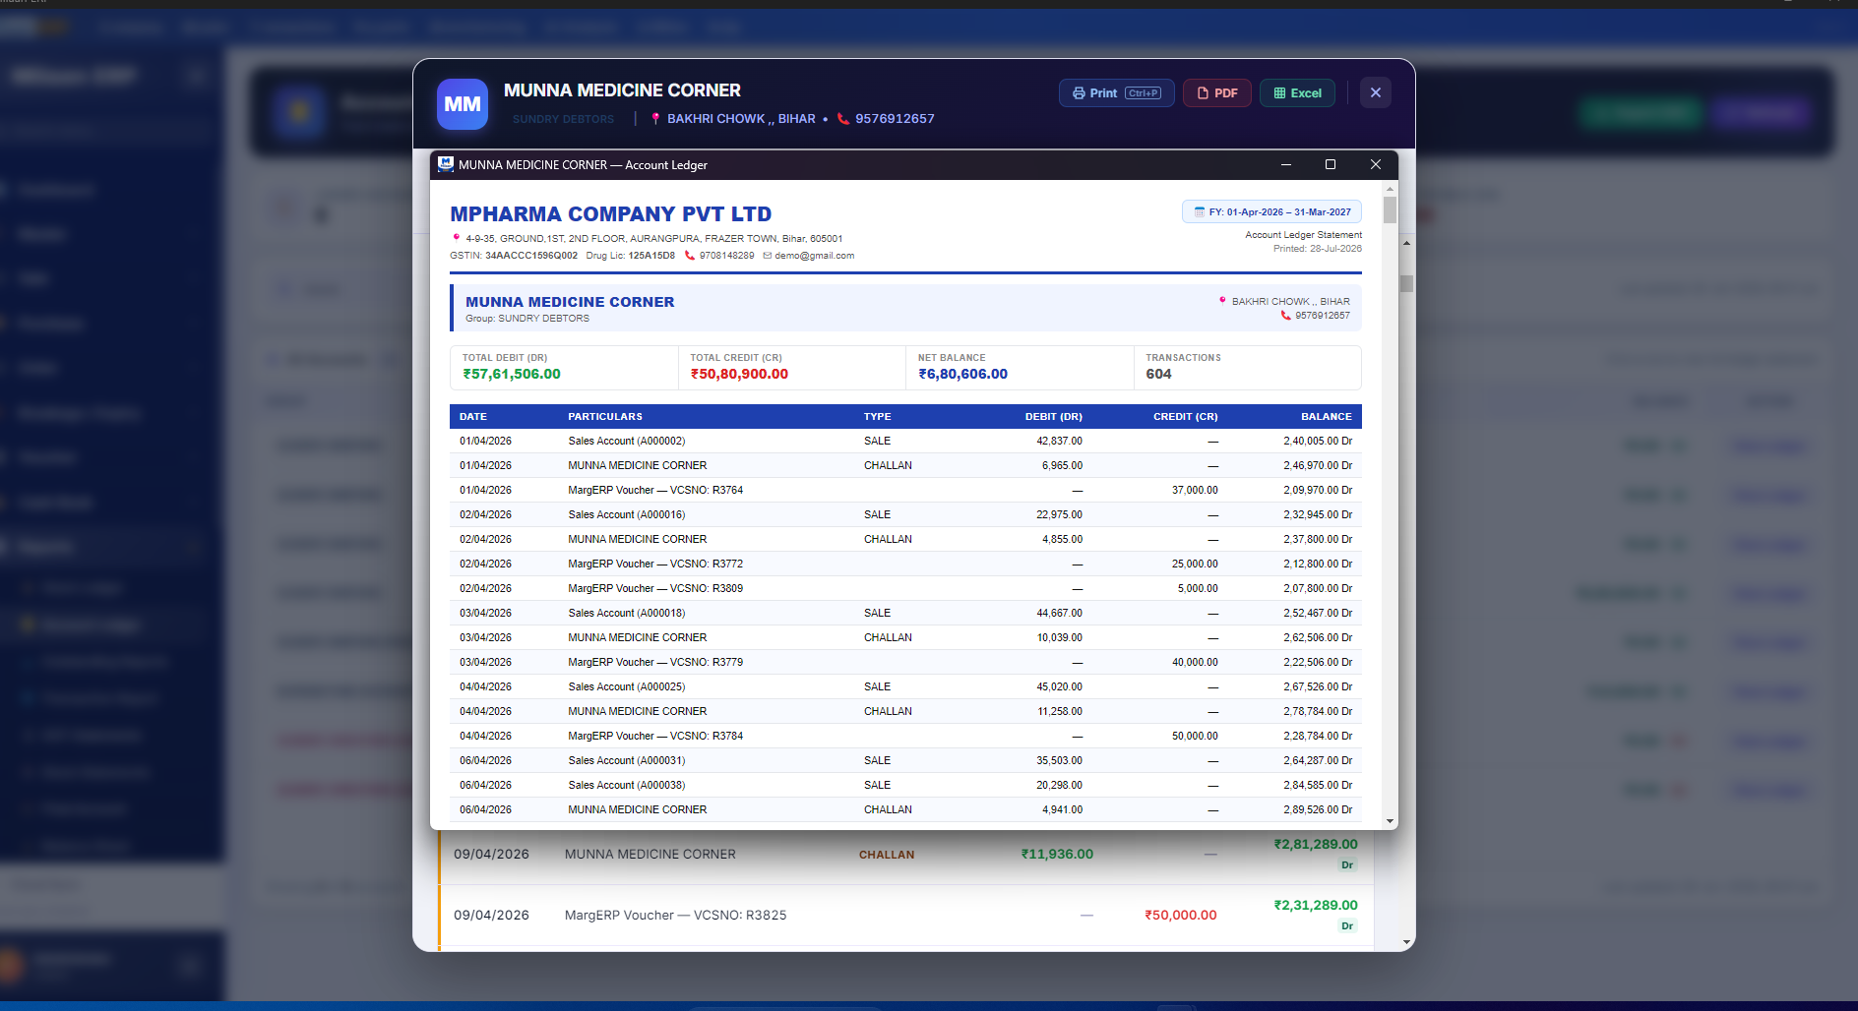
Task: Click the Account Ledger window app icon
Action: (x=446, y=164)
